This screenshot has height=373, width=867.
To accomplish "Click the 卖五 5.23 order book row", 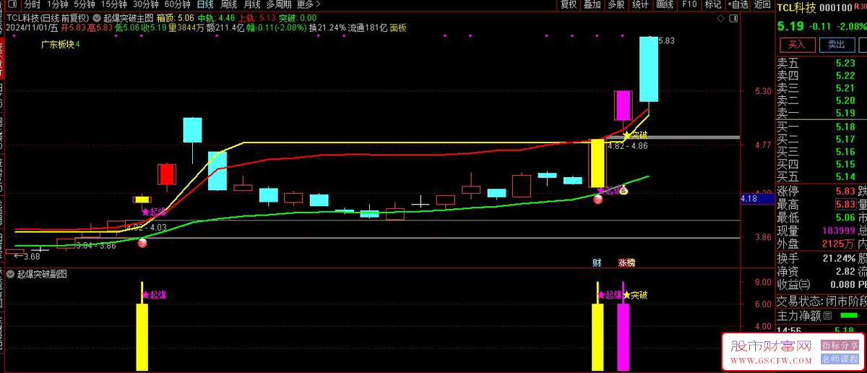I will [821, 64].
